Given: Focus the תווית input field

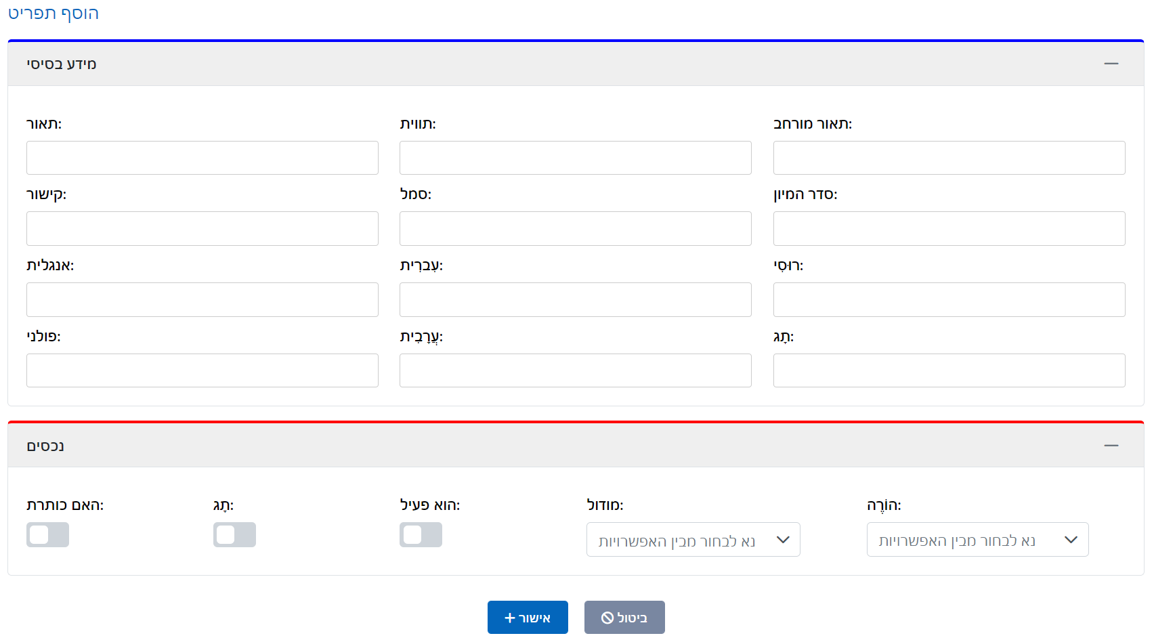Looking at the screenshot, I should 575,157.
